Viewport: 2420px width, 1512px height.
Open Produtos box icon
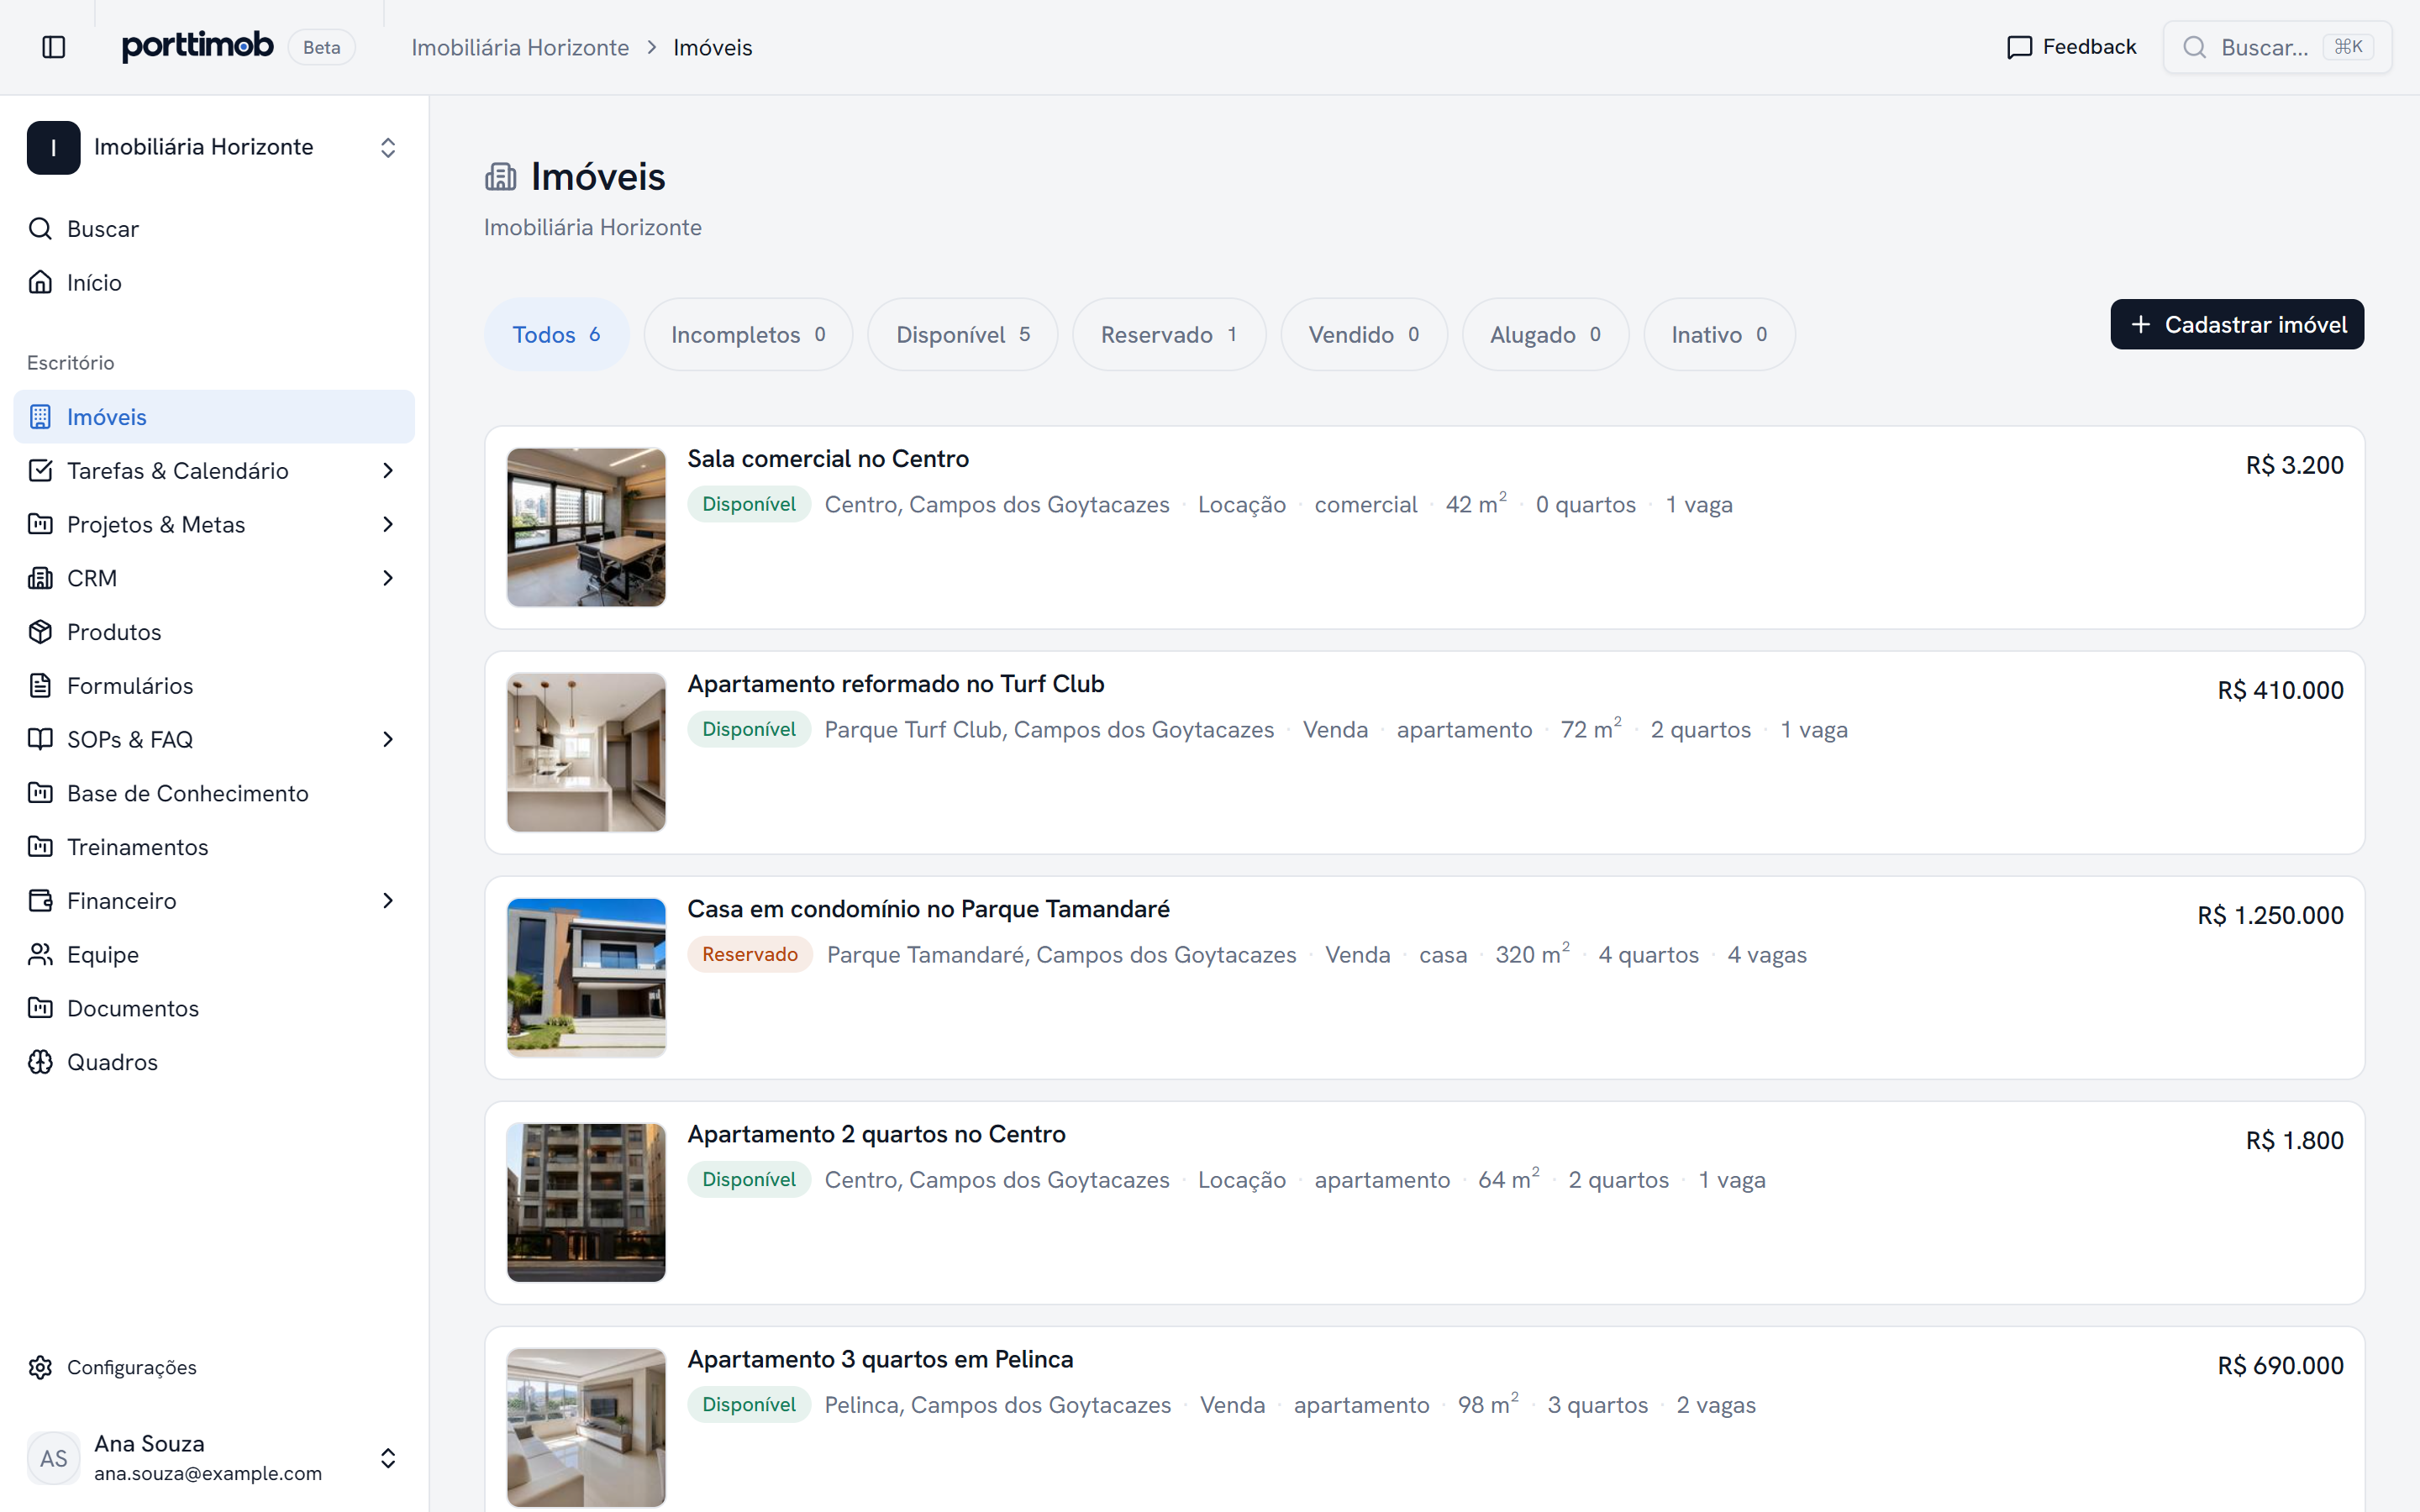pos(40,632)
